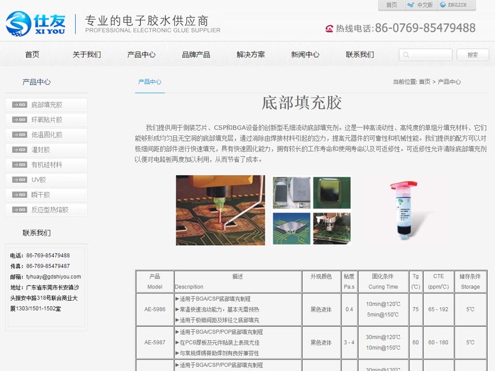Click the GO arrow beside 有机硅材料

click(x=20, y=165)
